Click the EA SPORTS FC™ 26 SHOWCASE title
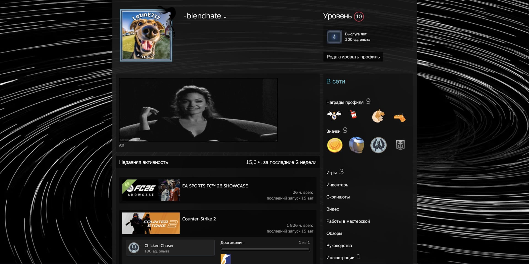 pyautogui.click(x=215, y=186)
